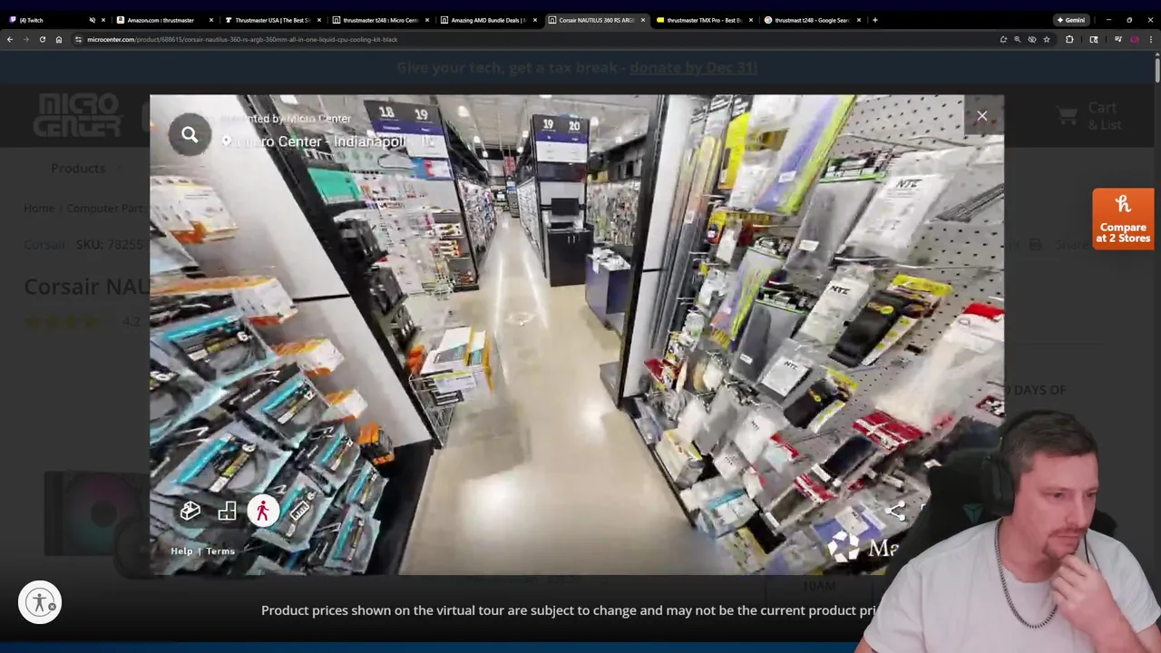Click the Corsair brand link
The height and width of the screenshot is (653, 1161).
click(x=44, y=244)
